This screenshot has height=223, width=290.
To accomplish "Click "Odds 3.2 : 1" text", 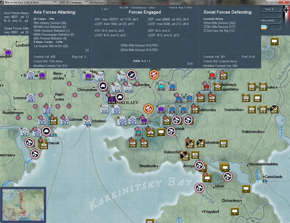I will (142, 61).
